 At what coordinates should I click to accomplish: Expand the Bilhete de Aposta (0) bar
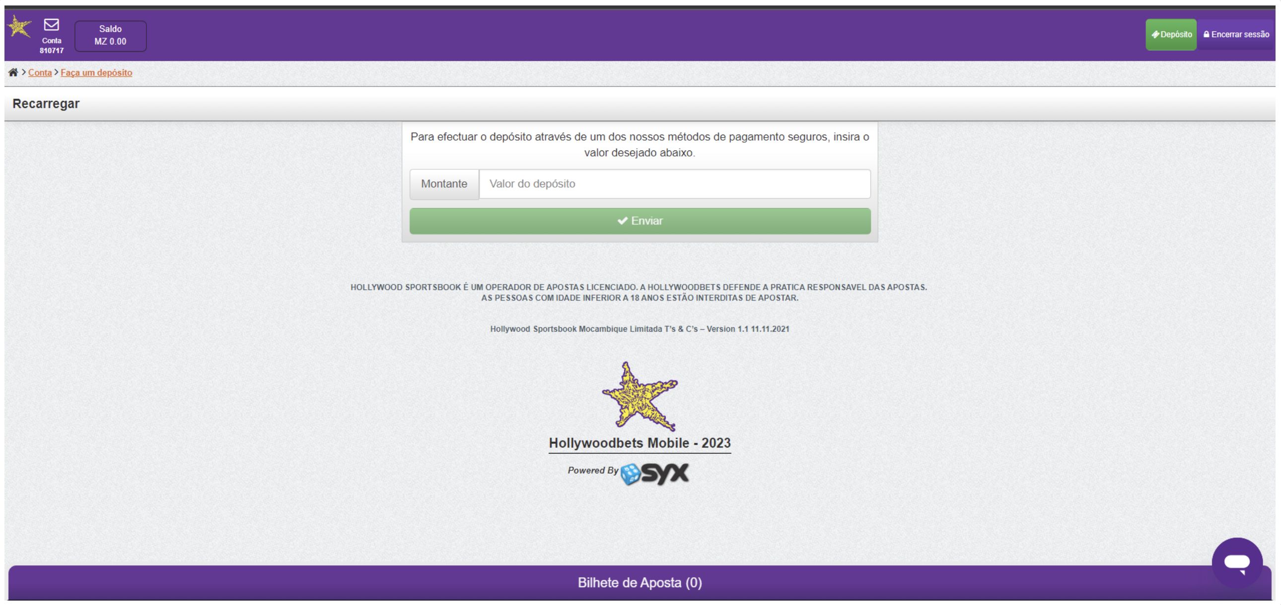click(640, 583)
